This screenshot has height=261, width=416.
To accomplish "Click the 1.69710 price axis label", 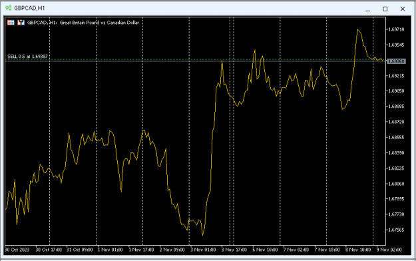I will tap(397, 29).
